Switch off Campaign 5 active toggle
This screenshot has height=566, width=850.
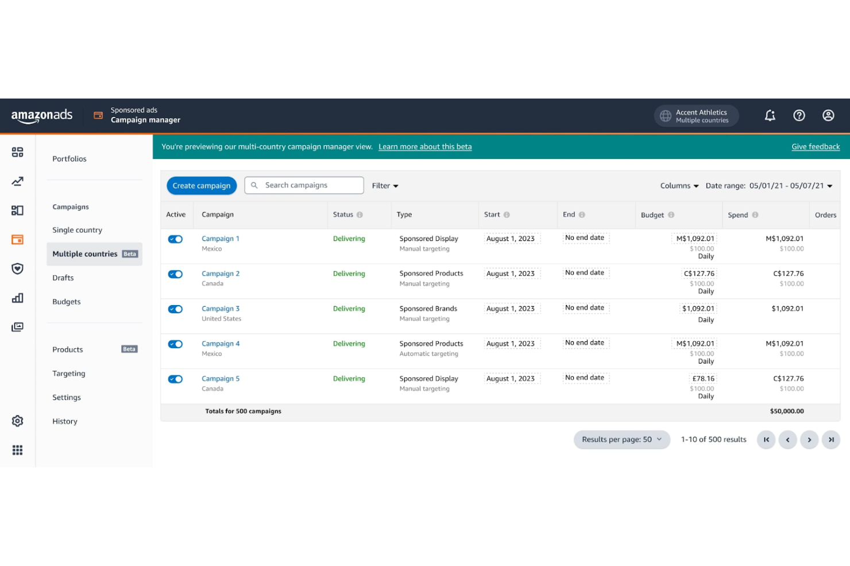pyautogui.click(x=175, y=379)
